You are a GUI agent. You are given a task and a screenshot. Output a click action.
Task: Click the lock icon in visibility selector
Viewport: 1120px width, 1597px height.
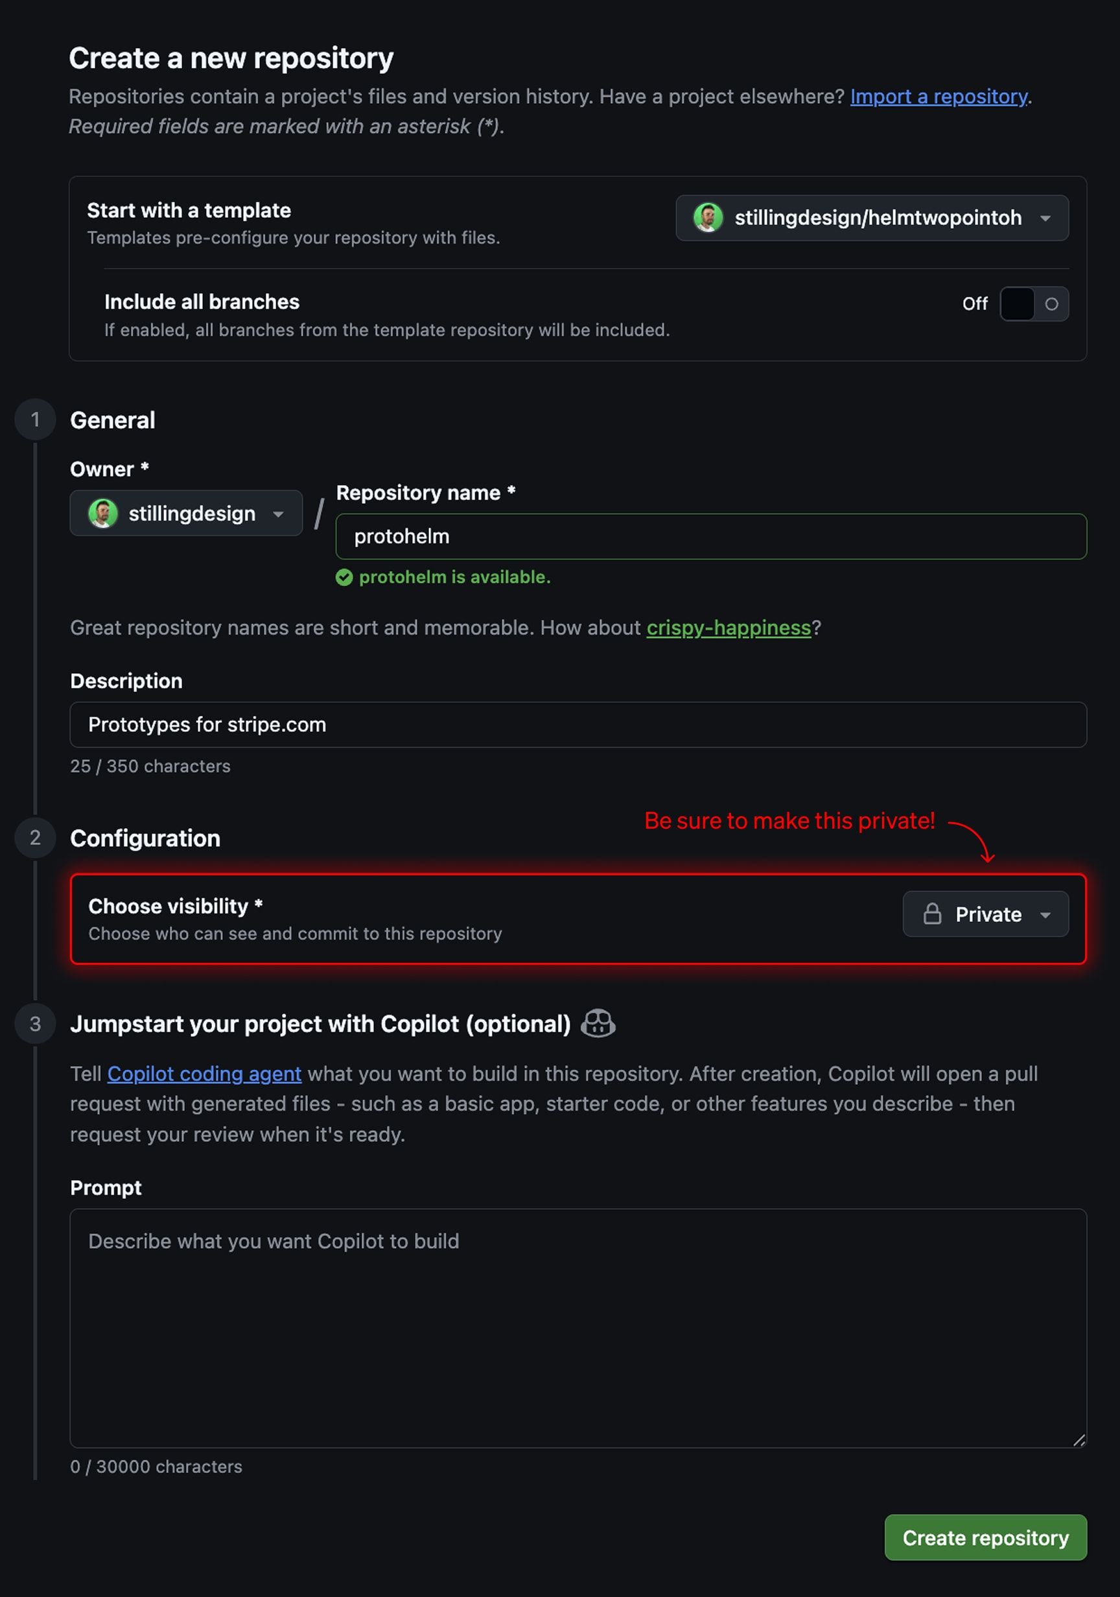(x=932, y=914)
